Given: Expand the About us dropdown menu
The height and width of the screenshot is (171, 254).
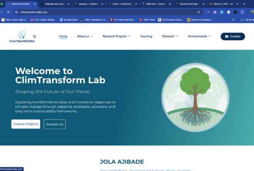Looking at the screenshot, I should coord(85,36).
